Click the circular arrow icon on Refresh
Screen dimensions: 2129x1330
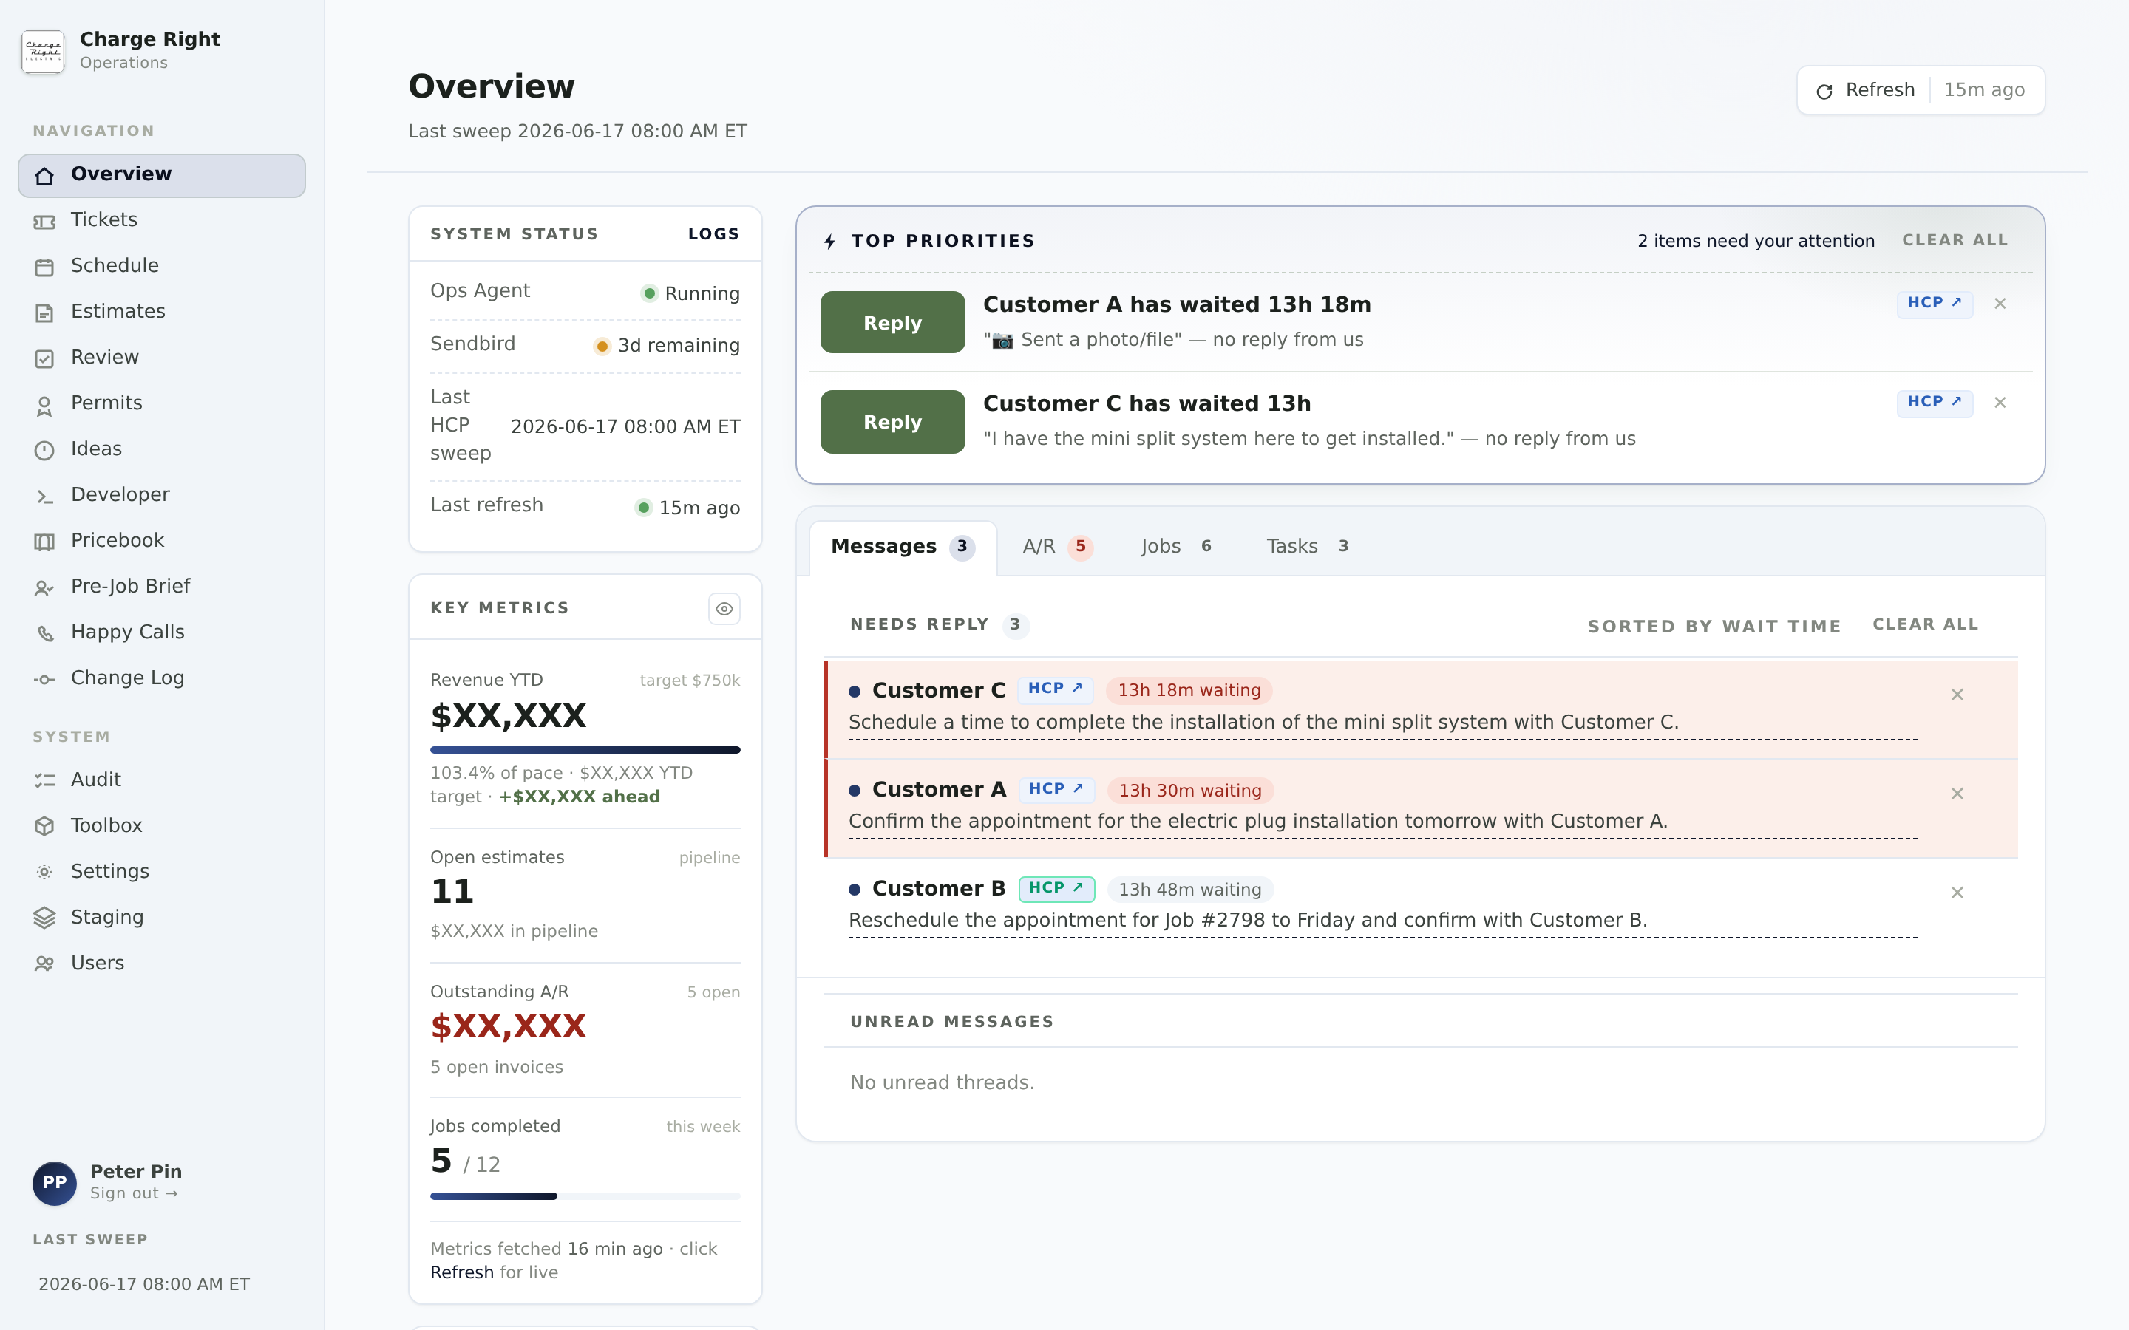pos(1824,91)
